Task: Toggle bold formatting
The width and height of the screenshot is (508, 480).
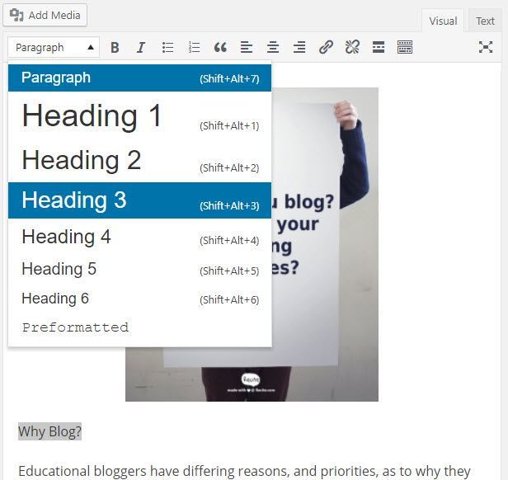Action: point(115,48)
